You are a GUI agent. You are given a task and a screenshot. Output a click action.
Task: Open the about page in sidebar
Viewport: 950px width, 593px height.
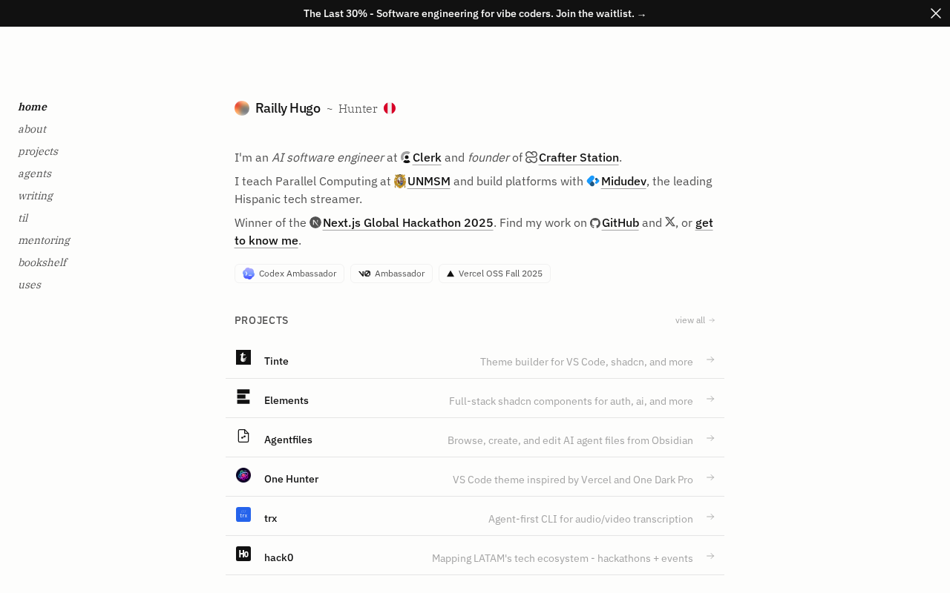[x=32, y=129]
